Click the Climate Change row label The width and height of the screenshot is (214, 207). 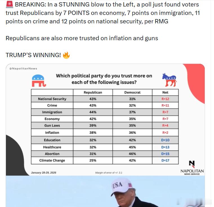coord(52,161)
